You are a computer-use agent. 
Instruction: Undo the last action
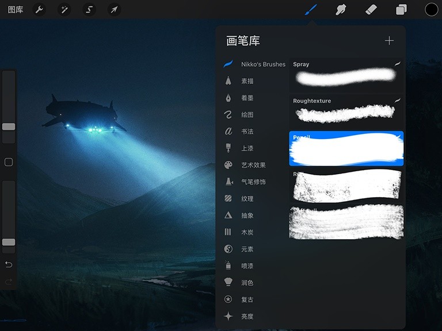tap(9, 264)
